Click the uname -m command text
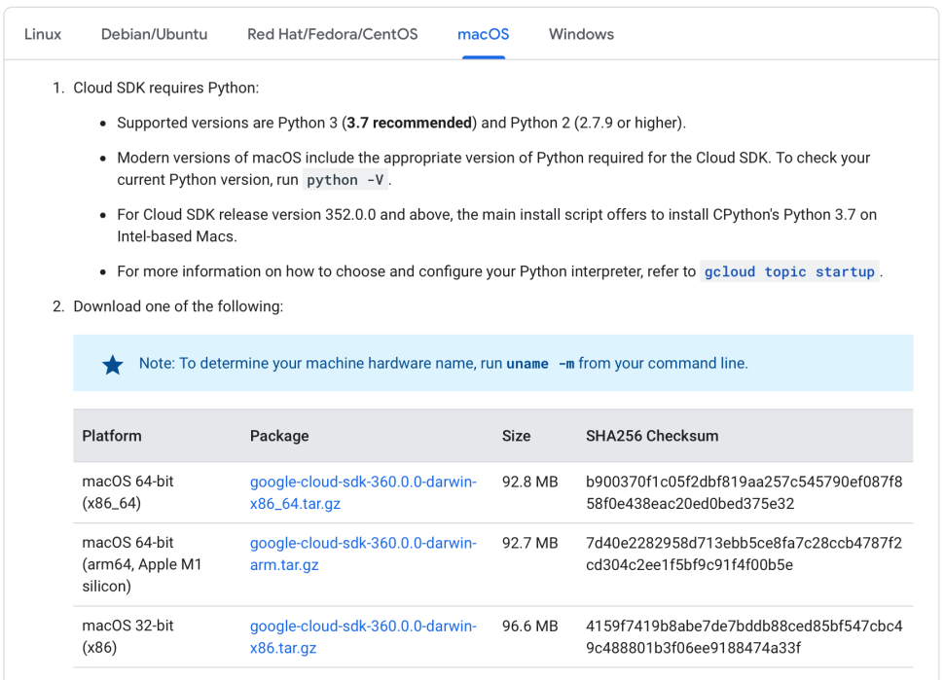The height and width of the screenshot is (680, 944). [x=540, y=364]
